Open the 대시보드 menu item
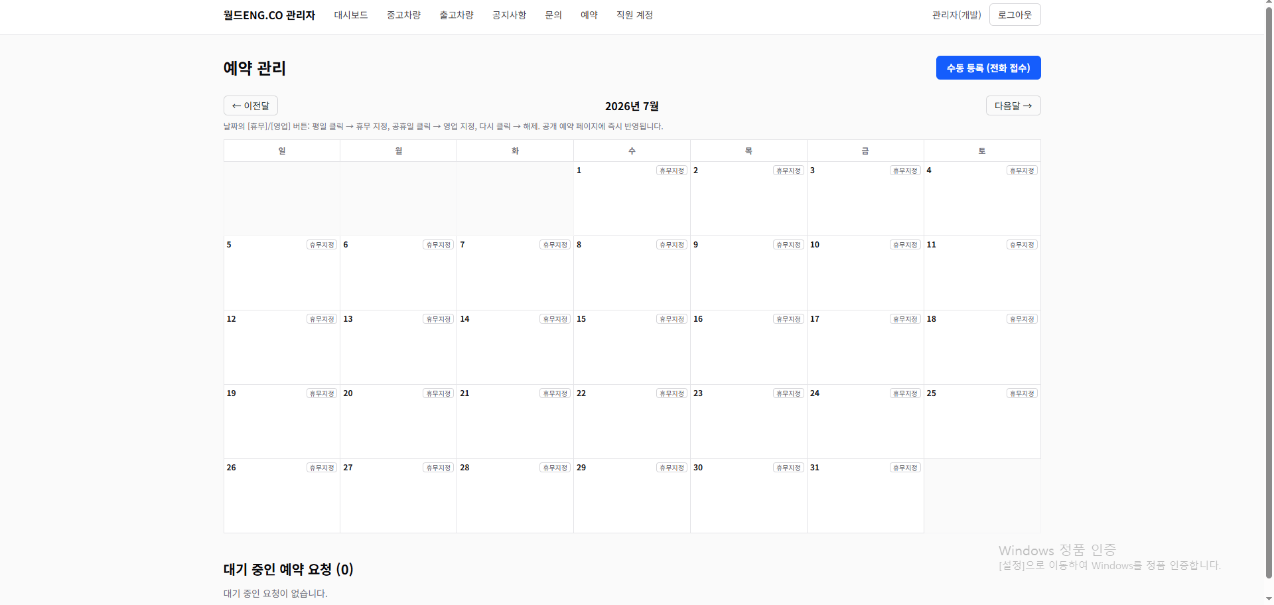This screenshot has width=1274, height=605. click(x=351, y=15)
